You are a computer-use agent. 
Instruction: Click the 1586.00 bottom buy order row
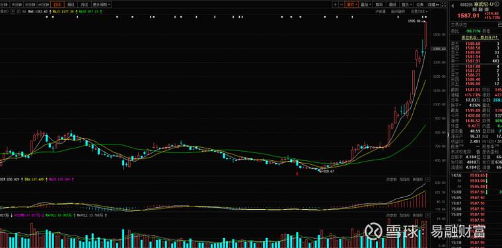pos(476,83)
